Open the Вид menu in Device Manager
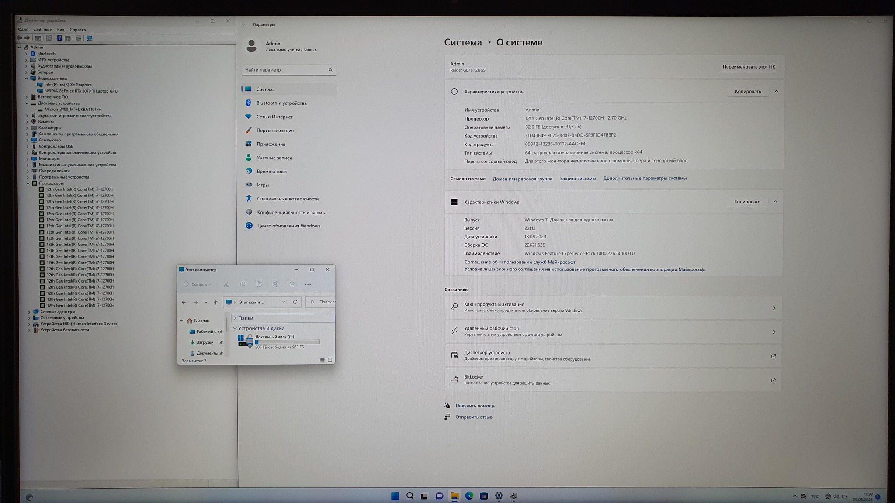The height and width of the screenshot is (503, 895). tap(61, 30)
